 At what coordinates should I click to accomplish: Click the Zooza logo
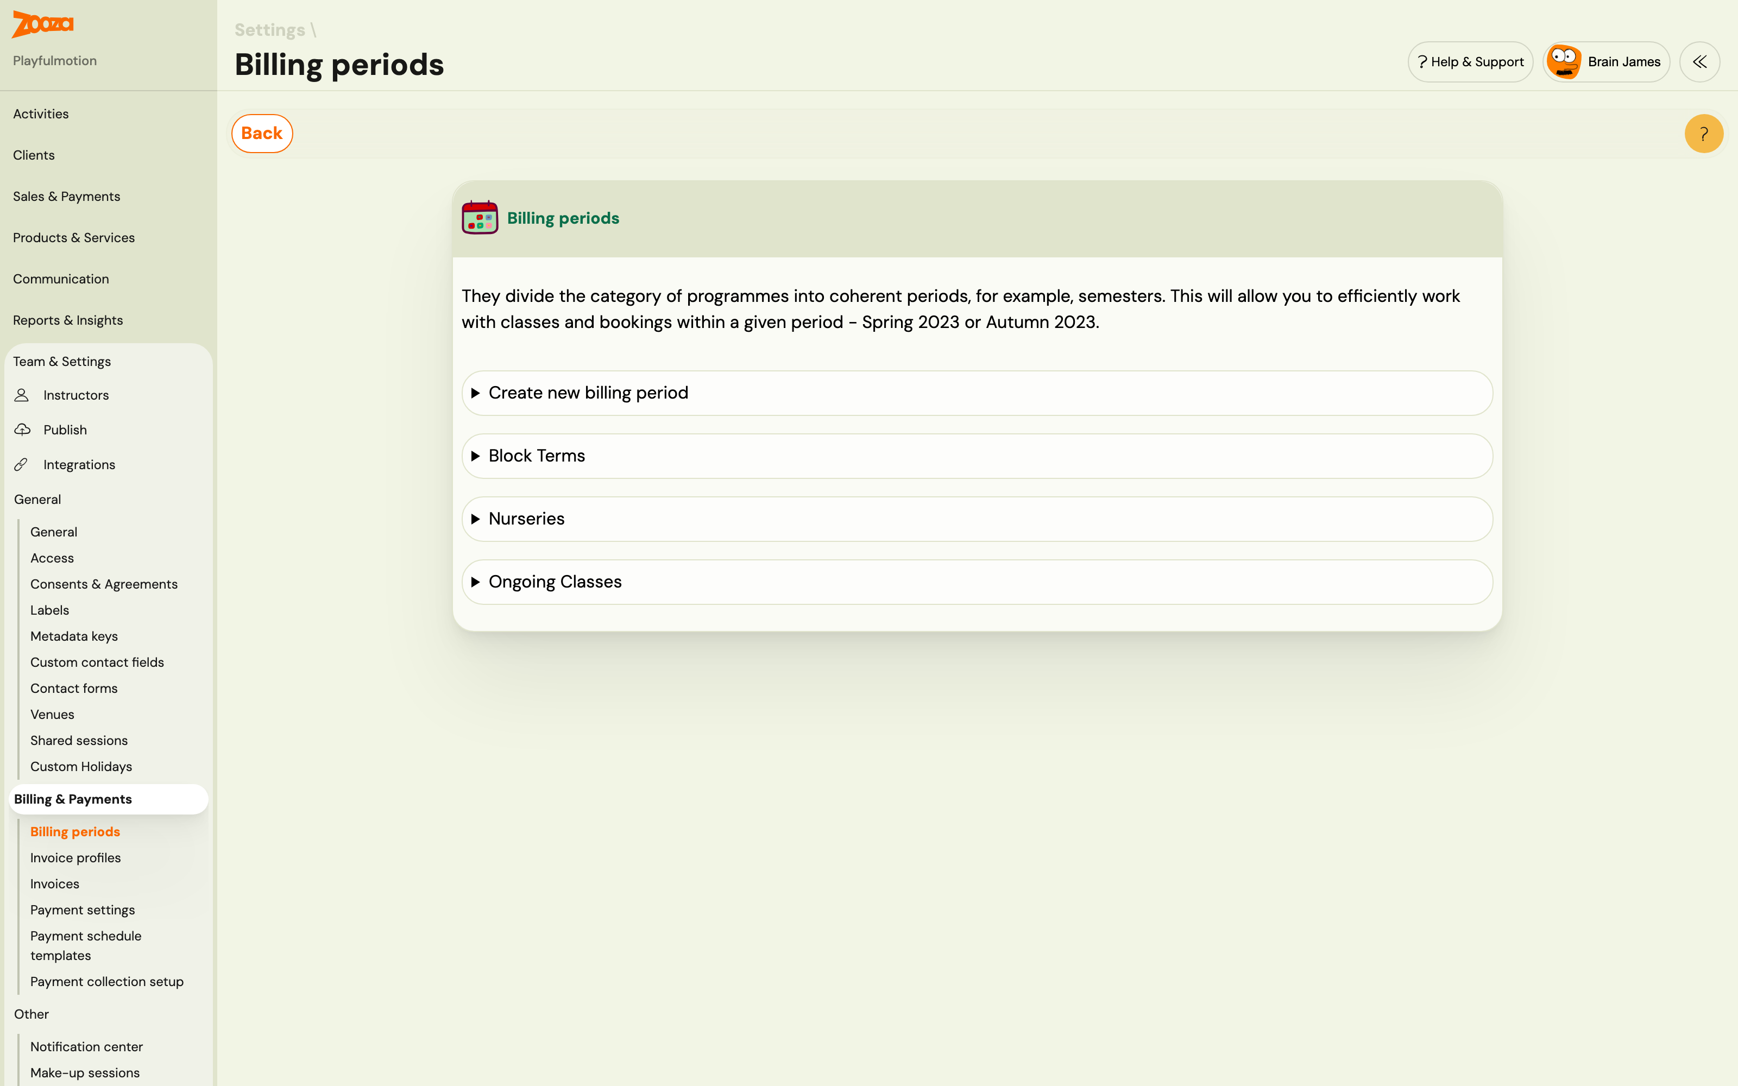point(42,24)
